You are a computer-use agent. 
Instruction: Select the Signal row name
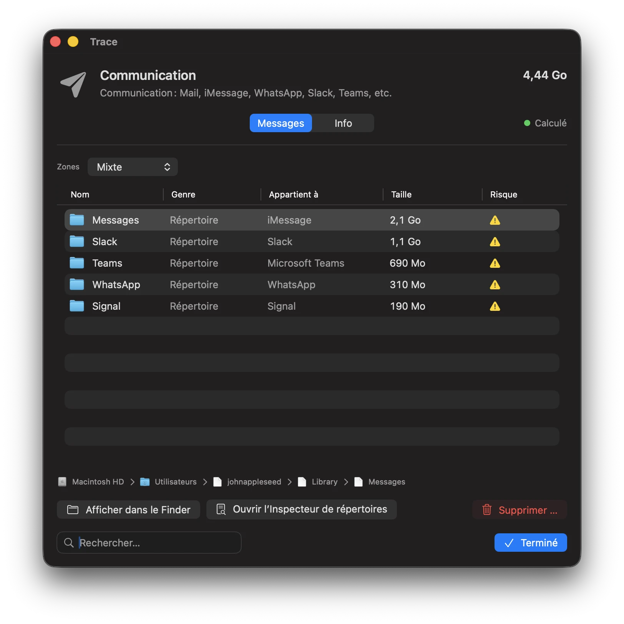(106, 306)
